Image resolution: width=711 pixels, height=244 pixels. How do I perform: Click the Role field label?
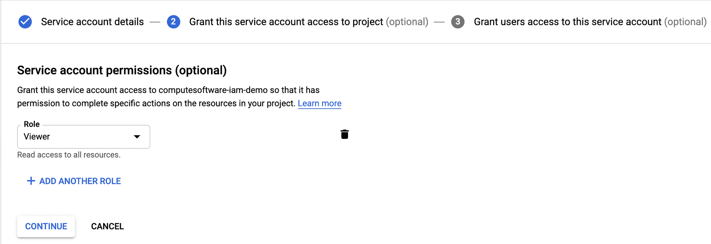32,124
